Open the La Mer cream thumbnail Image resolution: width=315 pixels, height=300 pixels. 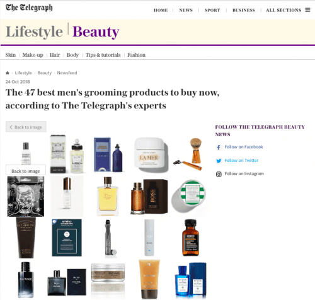151,155
